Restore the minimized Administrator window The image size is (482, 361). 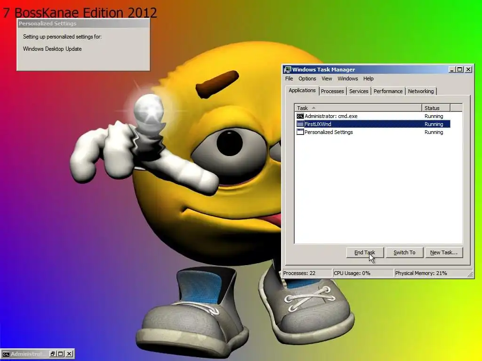(53, 353)
